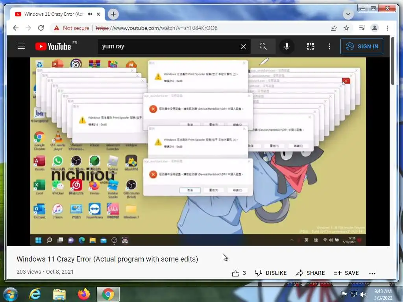403x302 pixels.
Task: Open more actions ellipsis under video
Action: tap(372, 274)
